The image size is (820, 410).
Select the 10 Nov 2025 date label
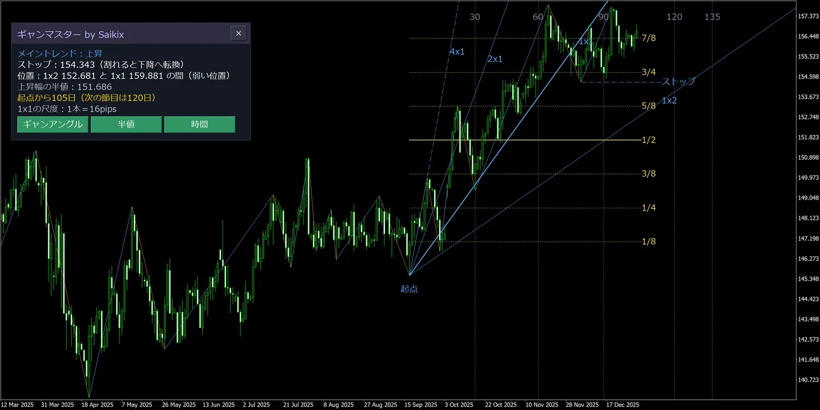(542, 405)
